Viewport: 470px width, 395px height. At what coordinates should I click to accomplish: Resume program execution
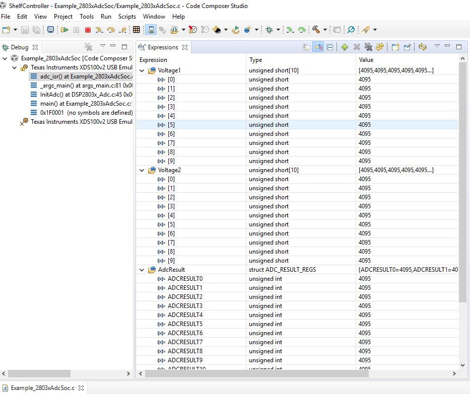click(64, 30)
